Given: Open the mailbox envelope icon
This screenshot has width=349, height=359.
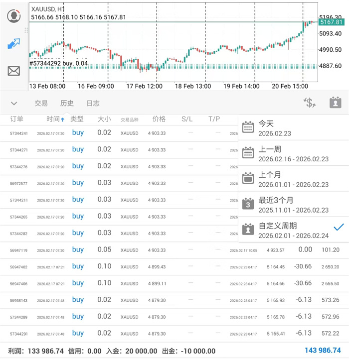Looking at the screenshot, I should click(x=14, y=71).
